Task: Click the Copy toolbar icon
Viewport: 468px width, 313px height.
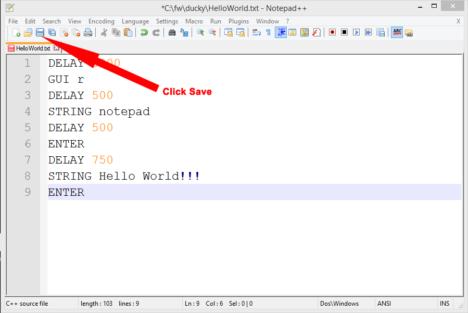Action: click(116, 32)
